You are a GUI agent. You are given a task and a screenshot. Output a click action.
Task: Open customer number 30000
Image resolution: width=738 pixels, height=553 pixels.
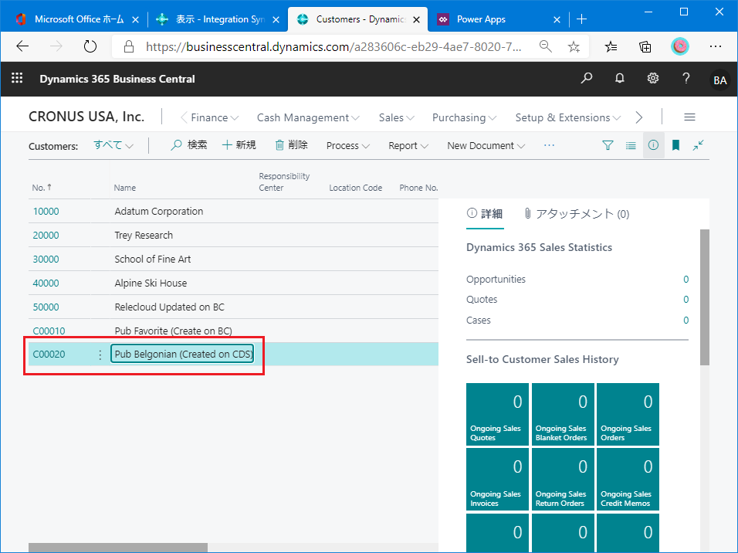(46, 259)
